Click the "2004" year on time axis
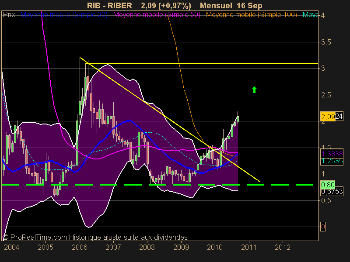The image size is (350, 262). pyautogui.click(x=12, y=247)
